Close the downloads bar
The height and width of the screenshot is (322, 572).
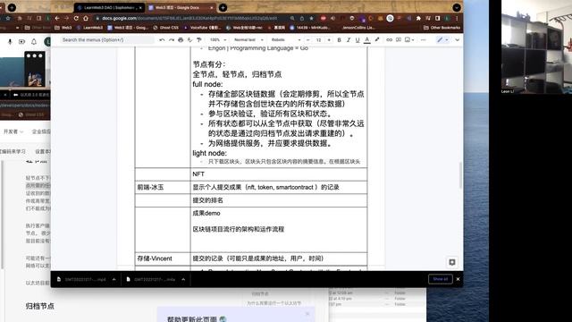pos(458,279)
